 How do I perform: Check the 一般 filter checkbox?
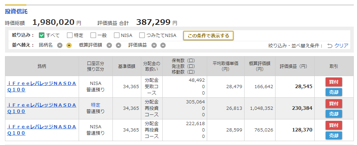point(93,35)
